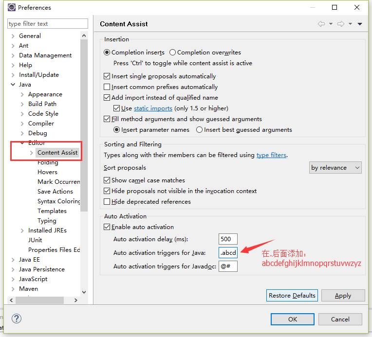Open the back history dropdown arrow
This screenshot has height=337, width=372.
pyautogui.click(x=331, y=24)
